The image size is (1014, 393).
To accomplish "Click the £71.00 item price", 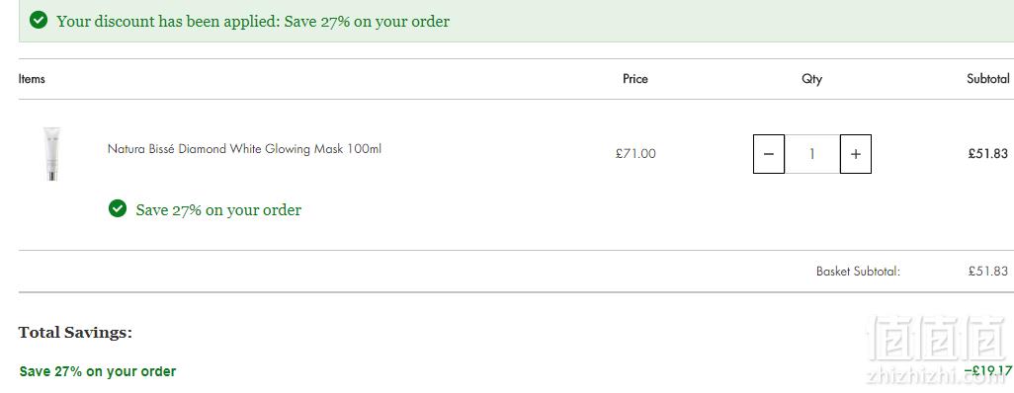I will click(x=635, y=154).
